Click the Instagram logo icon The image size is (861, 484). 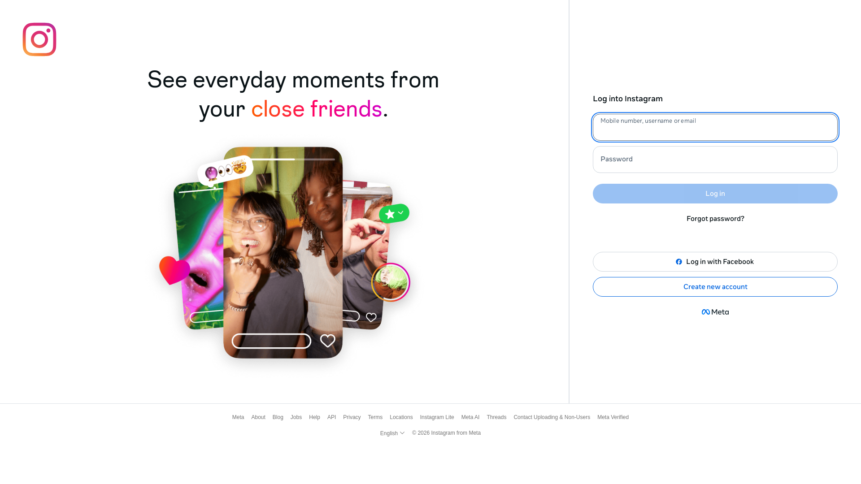point(39,39)
